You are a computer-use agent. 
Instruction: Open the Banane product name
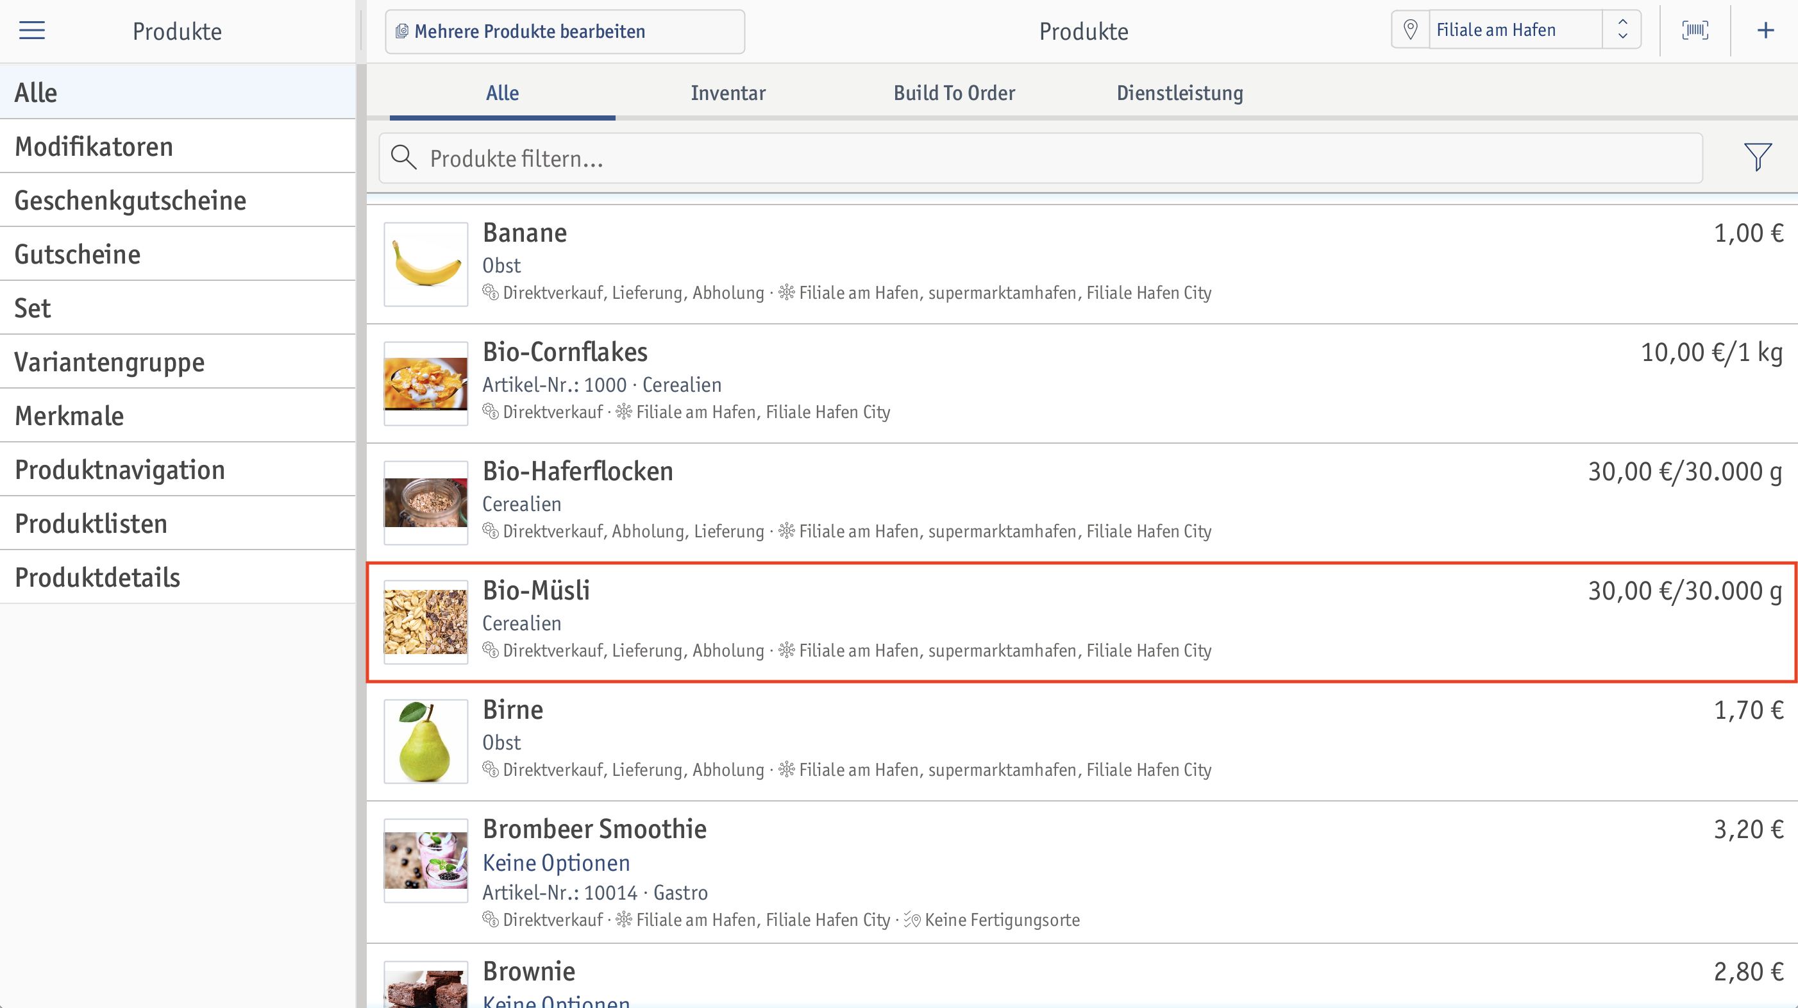click(x=525, y=233)
